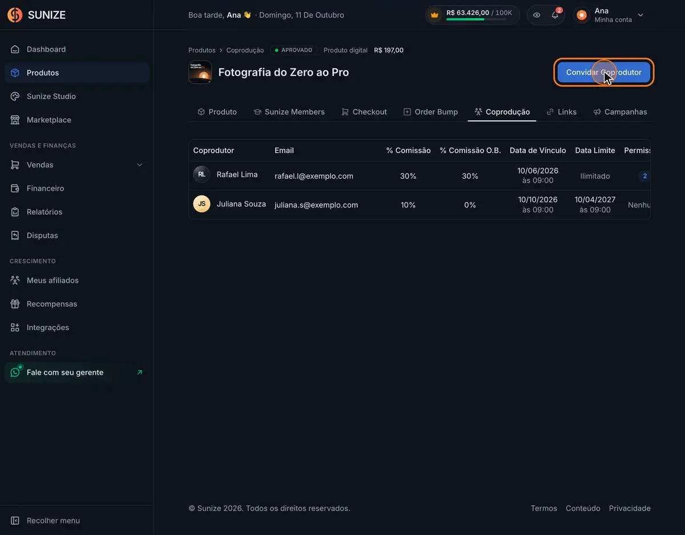Click Convidar Coprodutor button

604,73
